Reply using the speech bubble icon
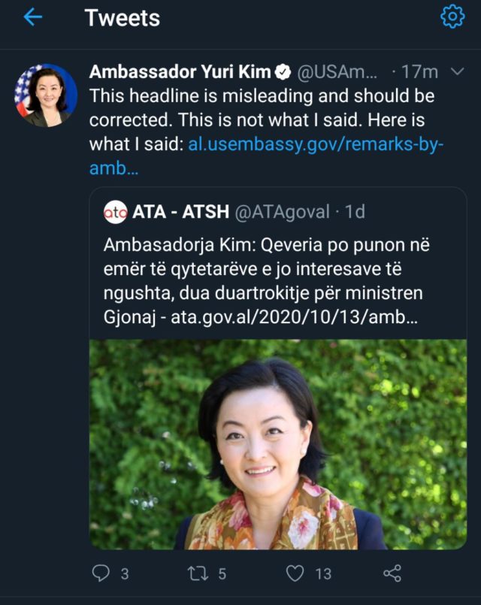This screenshot has height=605, width=481. coord(101,573)
